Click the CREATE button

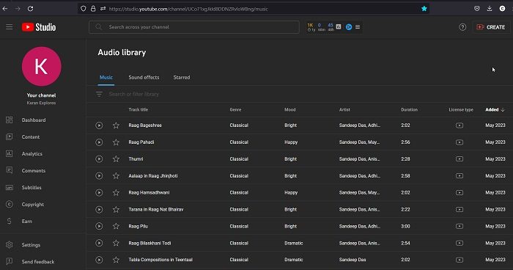491,27
